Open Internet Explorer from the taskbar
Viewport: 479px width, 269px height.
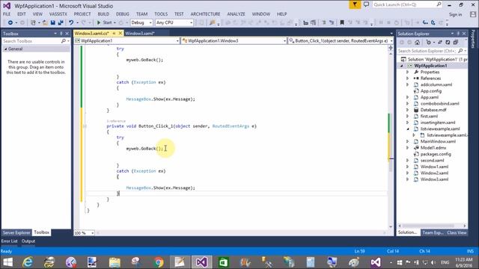coord(28,262)
